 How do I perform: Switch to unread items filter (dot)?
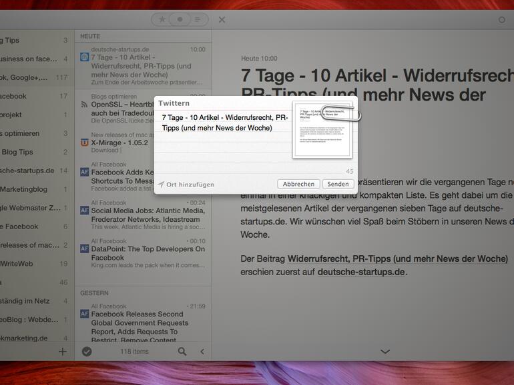coord(180,19)
